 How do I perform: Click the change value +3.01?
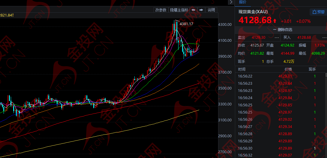click(x=286, y=21)
